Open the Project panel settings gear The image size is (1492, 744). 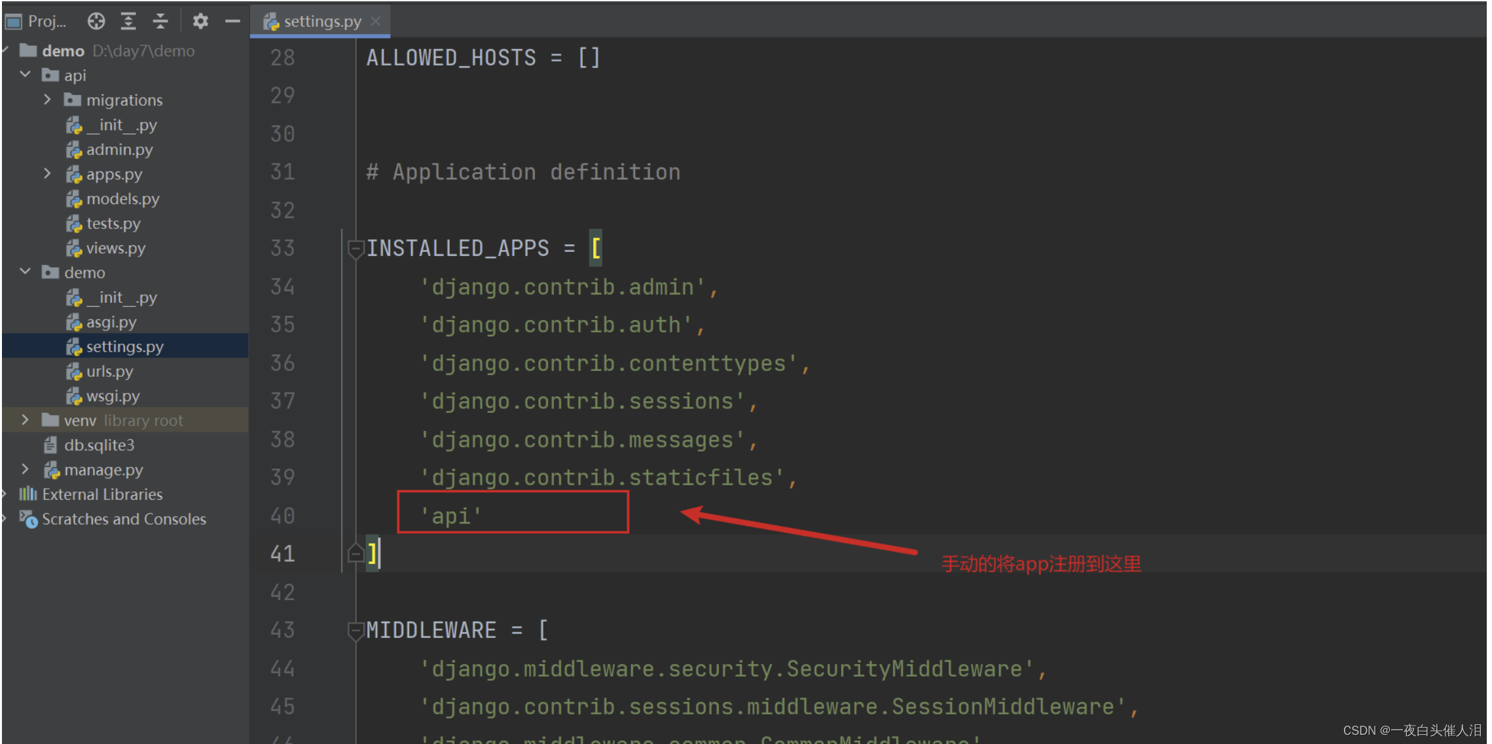200,22
